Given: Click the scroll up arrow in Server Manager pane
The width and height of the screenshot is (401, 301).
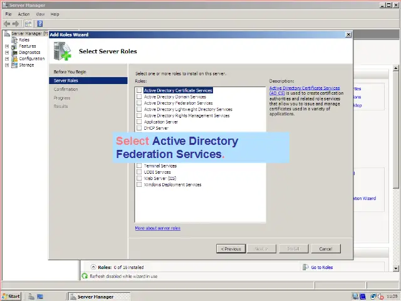Looking at the screenshot, I should click(395, 68).
